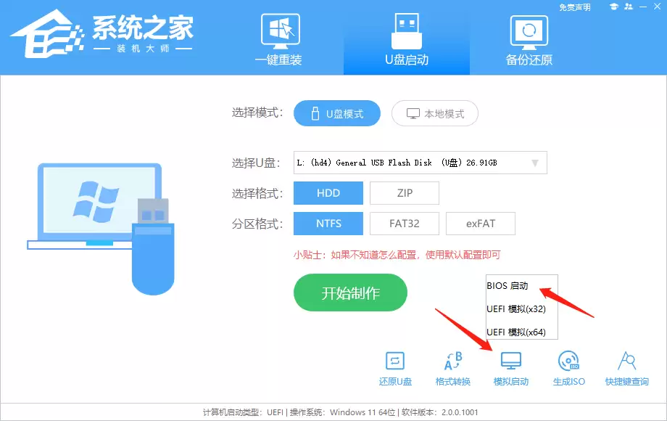Click the green 开始制作 button
Screen dimensions: 667x421
tap(350, 293)
